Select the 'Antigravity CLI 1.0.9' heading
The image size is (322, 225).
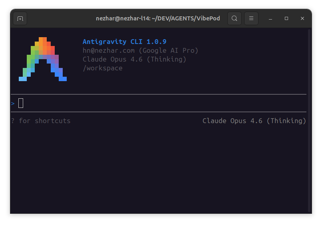point(125,42)
